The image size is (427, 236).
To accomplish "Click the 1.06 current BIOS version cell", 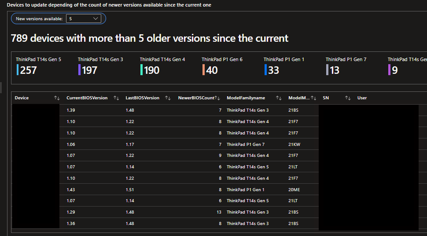I will [x=71, y=145].
